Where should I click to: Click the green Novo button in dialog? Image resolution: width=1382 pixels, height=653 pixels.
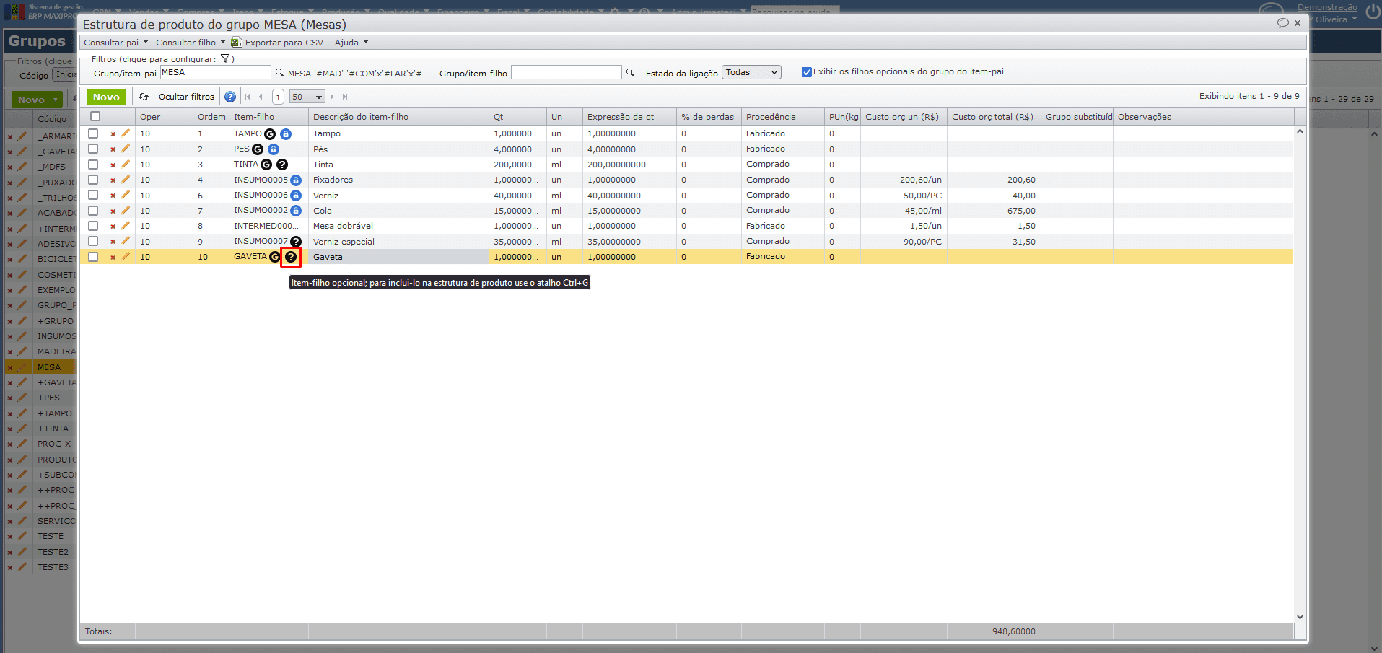[x=106, y=97]
